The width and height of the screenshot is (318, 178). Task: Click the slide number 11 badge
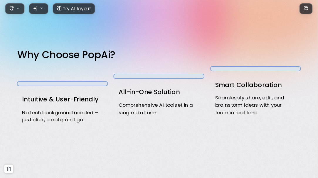pyautogui.click(x=9, y=169)
